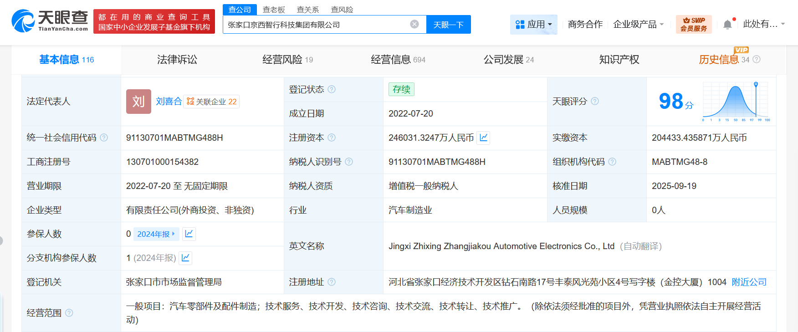Screen dimensions: 798x332
Task: Clear the search box text
Action: (414, 24)
